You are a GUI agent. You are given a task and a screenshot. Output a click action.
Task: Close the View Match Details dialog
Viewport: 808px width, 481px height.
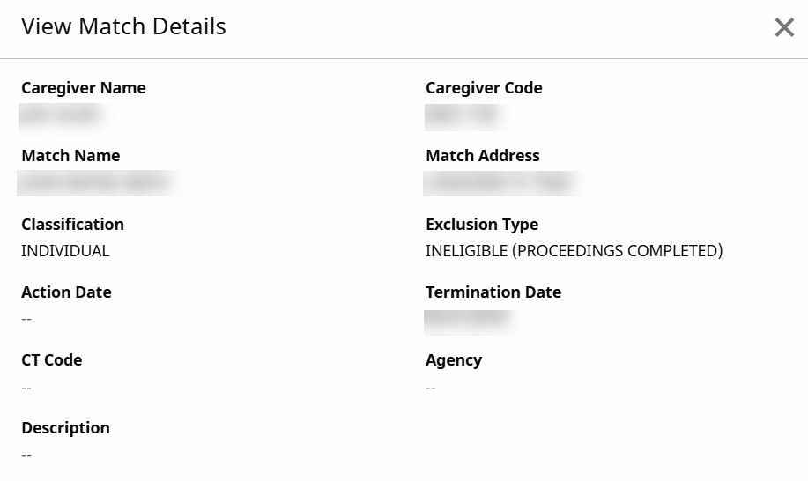tap(784, 28)
